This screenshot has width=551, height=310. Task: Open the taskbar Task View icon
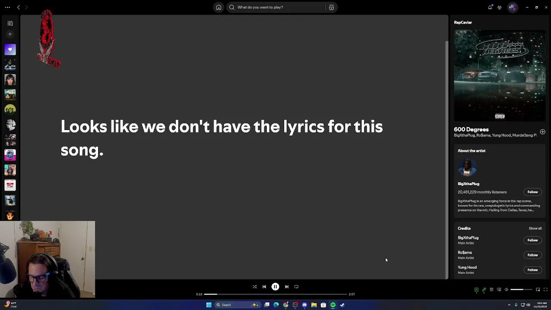click(267, 305)
